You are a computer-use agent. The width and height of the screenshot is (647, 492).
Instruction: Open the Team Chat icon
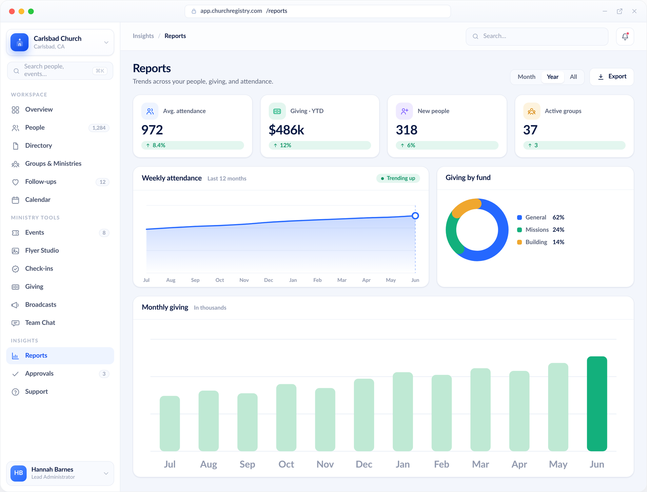15,323
